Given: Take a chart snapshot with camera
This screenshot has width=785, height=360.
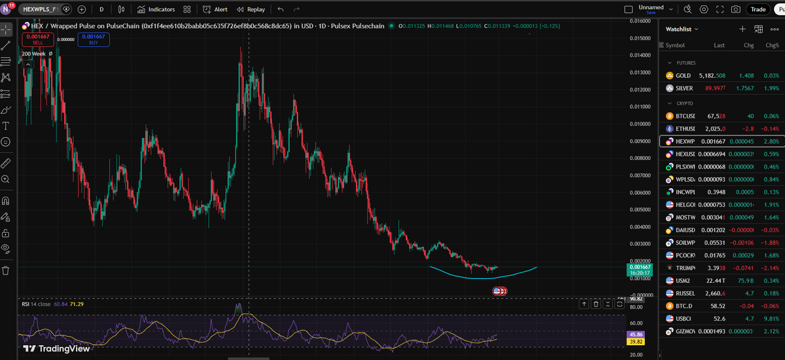Looking at the screenshot, I should [x=736, y=9].
